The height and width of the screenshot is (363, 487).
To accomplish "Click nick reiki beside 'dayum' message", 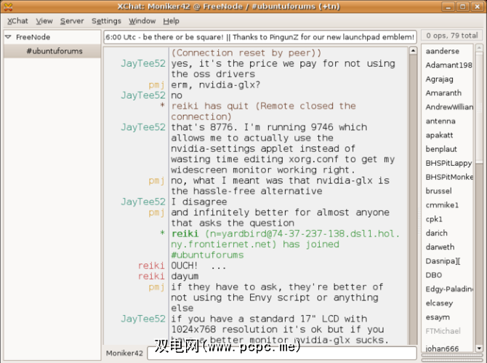I will click(151, 276).
